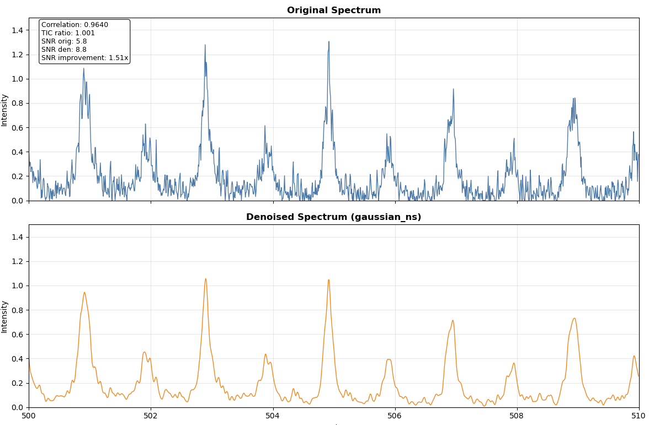
Task: Click the 0.6 y-tick on denoised spectrum
Action: (18, 335)
